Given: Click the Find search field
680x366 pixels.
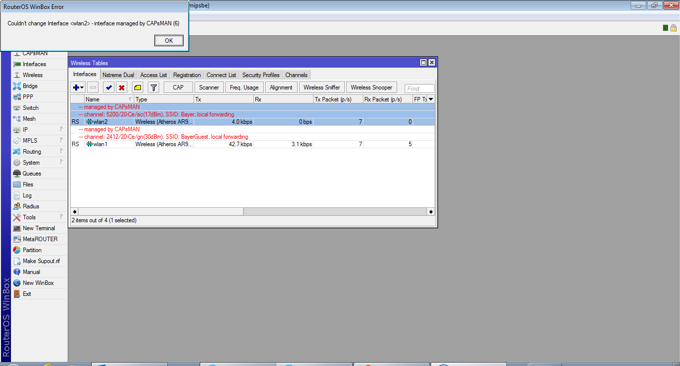Looking at the screenshot, I should pyautogui.click(x=419, y=89).
